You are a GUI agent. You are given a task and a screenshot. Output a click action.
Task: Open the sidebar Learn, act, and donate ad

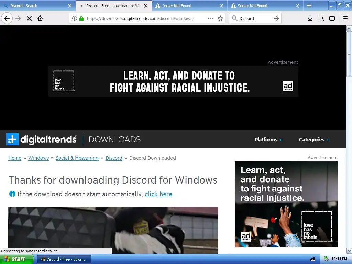(x=286, y=204)
